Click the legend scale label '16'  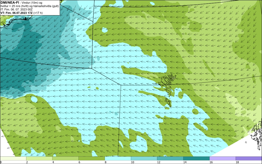tap(211, 162)
